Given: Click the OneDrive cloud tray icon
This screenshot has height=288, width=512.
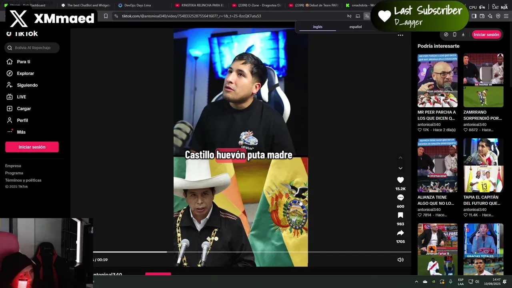Looking at the screenshot, I should click(425, 282).
